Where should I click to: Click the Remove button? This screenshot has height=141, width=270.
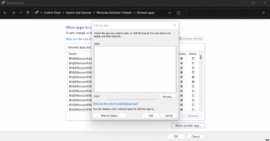(193, 116)
